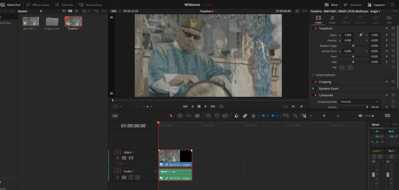
Task: Click the Loop playback icon
Action: point(221,106)
